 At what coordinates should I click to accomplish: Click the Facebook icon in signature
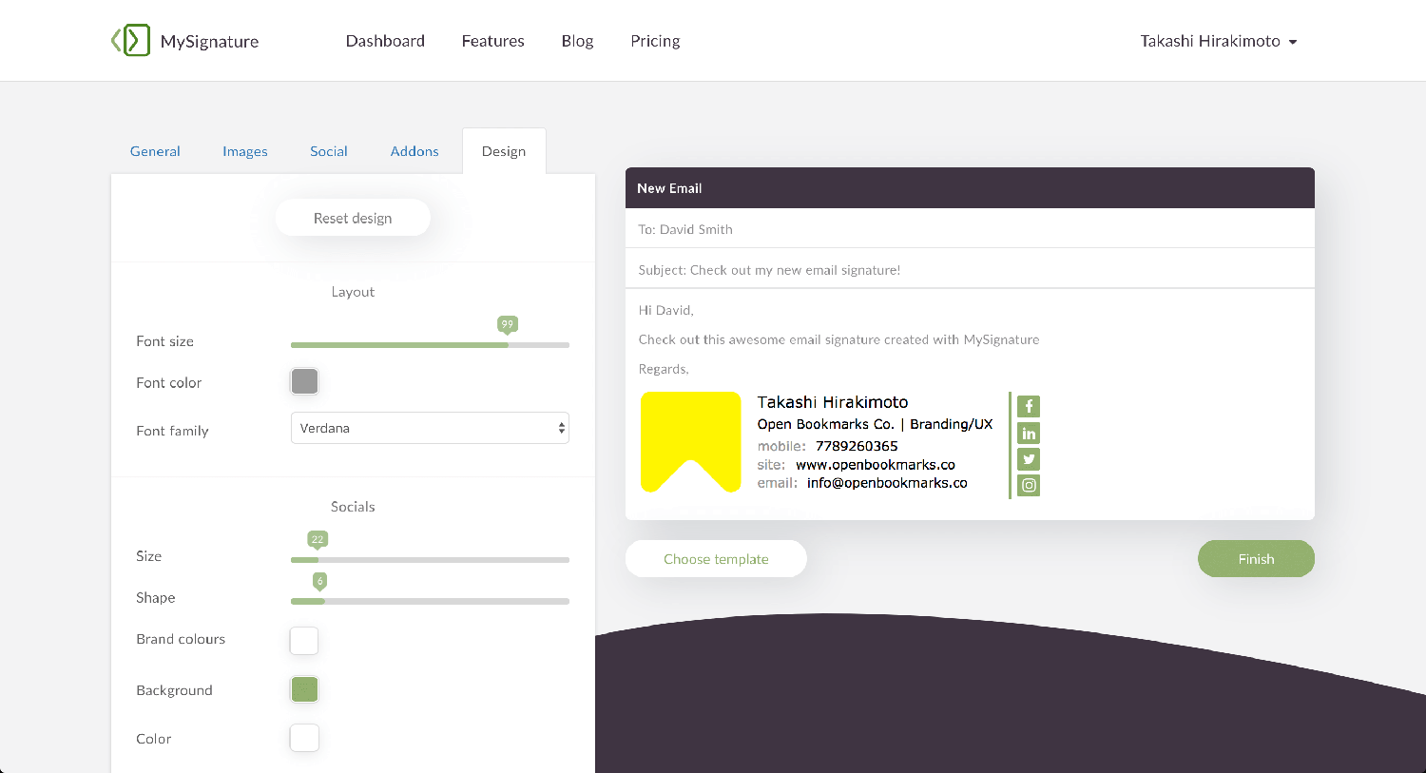click(x=1029, y=406)
